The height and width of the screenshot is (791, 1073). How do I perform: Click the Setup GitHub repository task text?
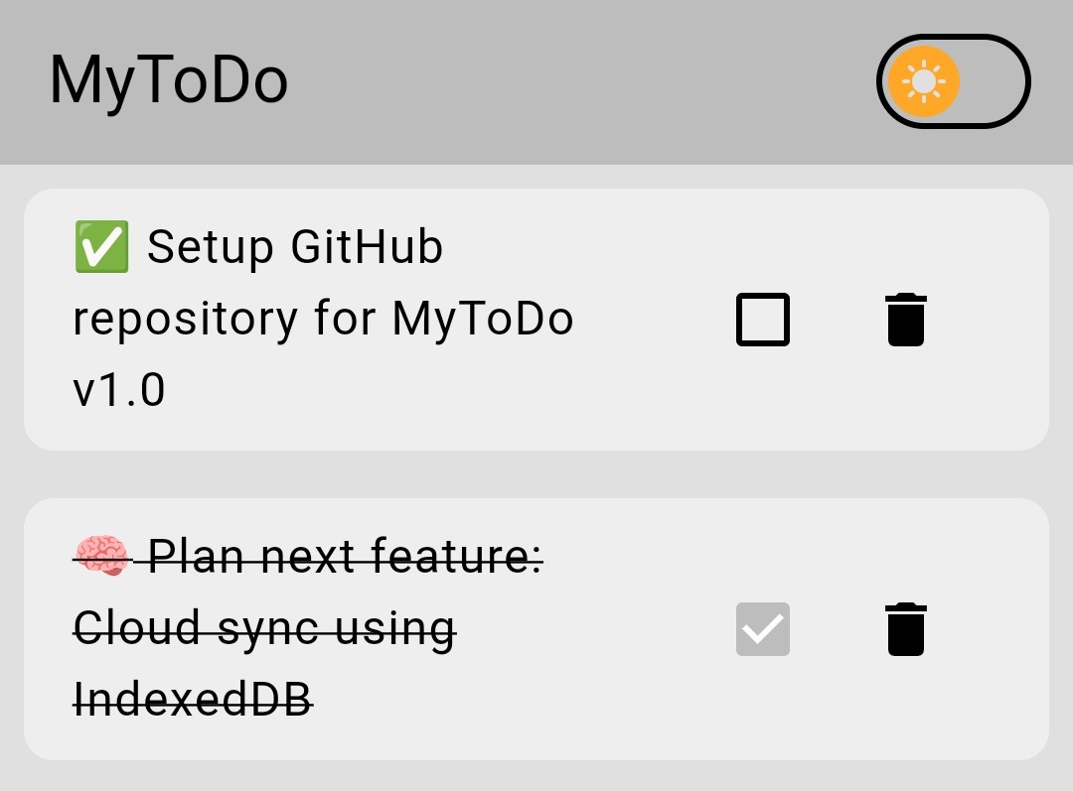323,318
